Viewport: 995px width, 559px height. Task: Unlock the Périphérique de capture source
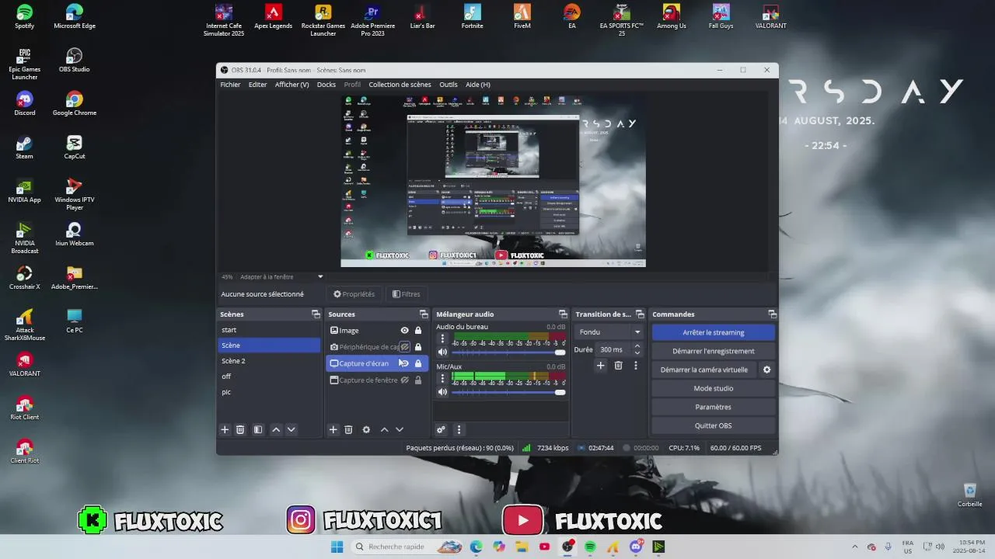(x=418, y=347)
